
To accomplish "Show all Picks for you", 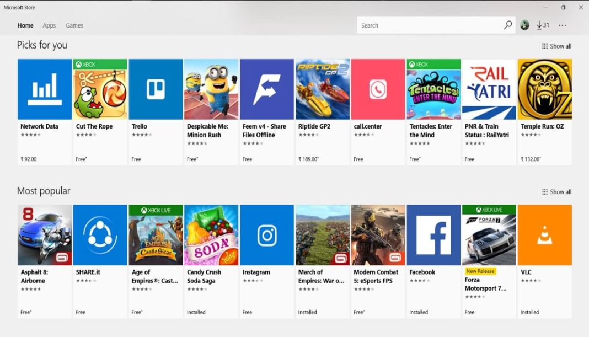I will coord(556,46).
